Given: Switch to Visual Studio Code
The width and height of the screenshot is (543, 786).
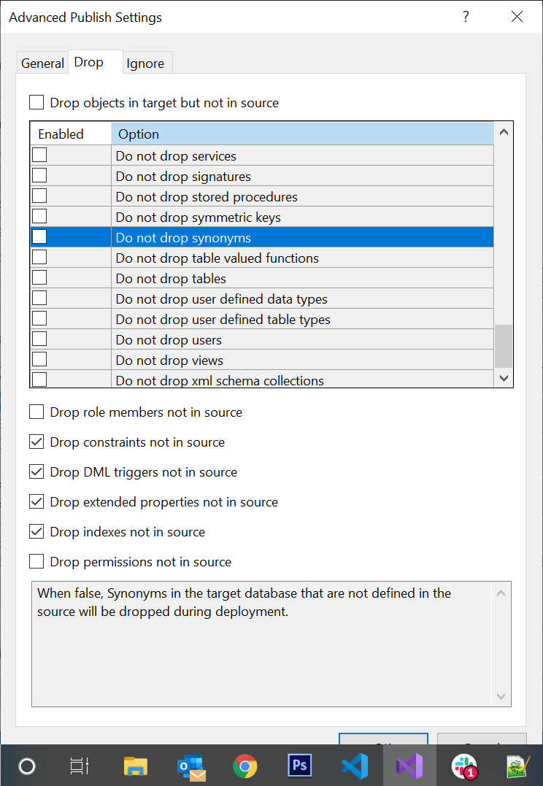Looking at the screenshot, I should click(354, 766).
